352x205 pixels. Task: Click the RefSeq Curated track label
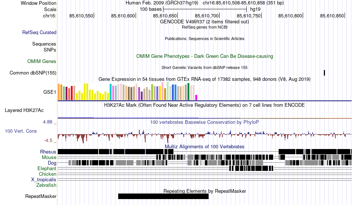(x=39, y=32)
